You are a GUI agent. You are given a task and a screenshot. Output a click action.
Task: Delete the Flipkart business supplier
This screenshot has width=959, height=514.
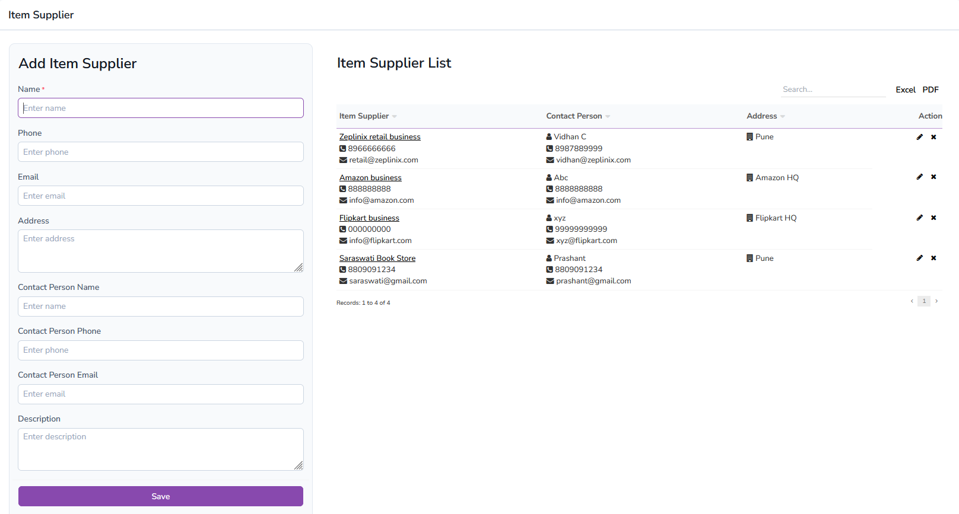pyautogui.click(x=933, y=218)
